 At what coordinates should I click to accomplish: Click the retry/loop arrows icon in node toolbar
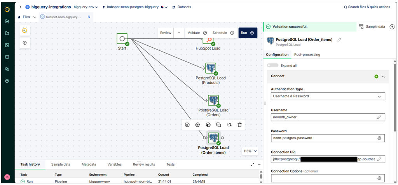point(229,124)
